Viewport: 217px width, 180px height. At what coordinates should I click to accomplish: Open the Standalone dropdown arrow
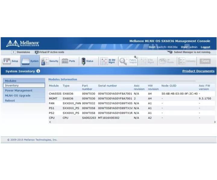point(13,52)
